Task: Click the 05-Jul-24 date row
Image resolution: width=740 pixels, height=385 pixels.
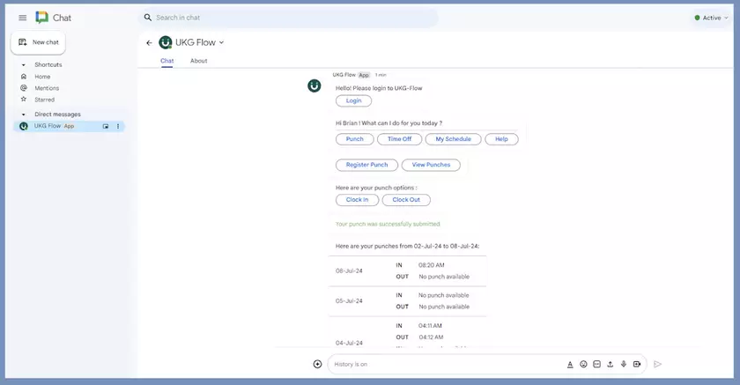Action: [x=407, y=301]
